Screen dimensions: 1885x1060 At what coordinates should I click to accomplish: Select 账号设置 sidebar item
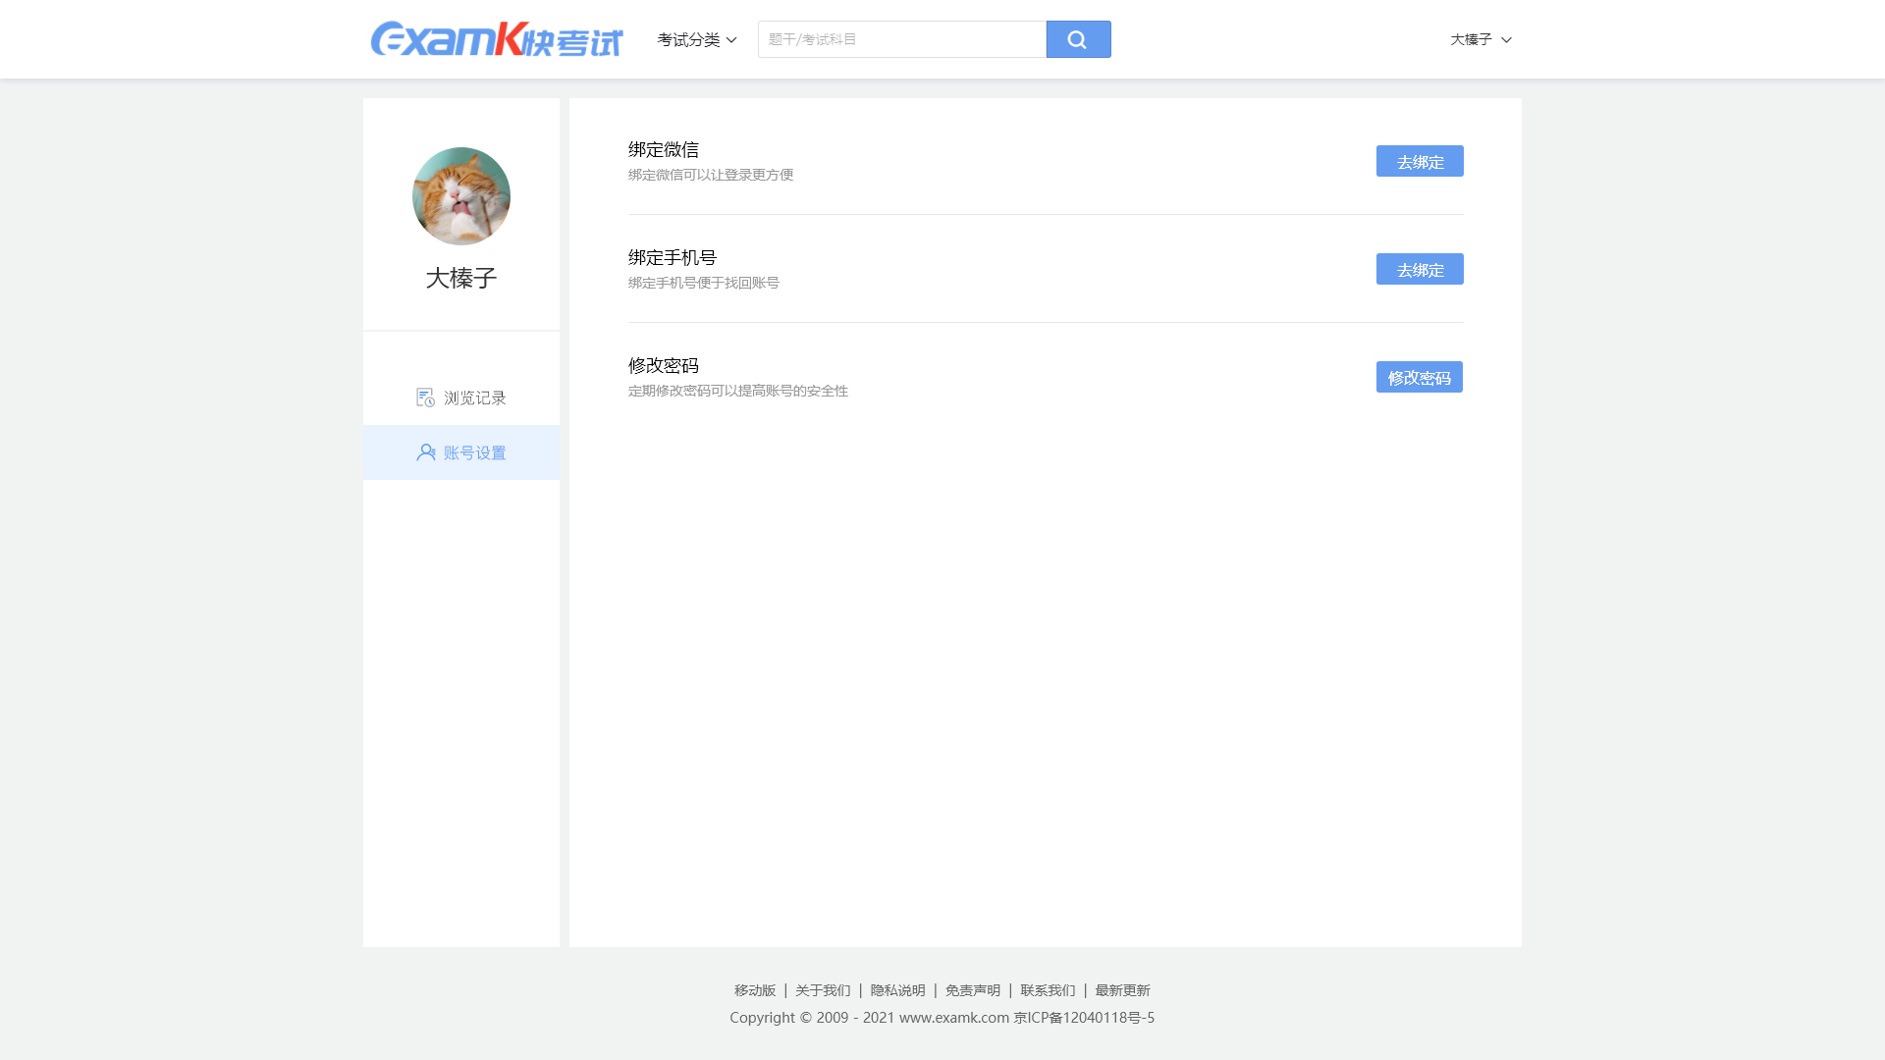[x=474, y=452]
